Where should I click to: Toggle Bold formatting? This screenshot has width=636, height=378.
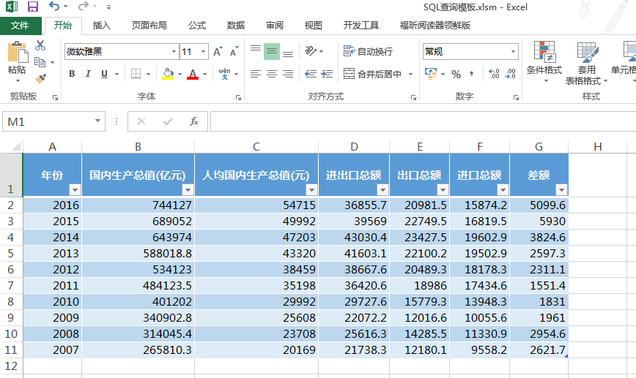[x=72, y=74]
